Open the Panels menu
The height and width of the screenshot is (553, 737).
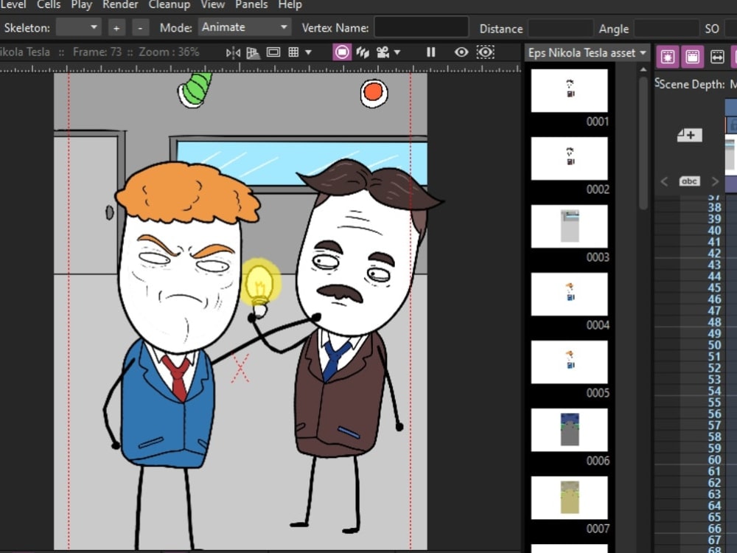[x=251, y=4]
